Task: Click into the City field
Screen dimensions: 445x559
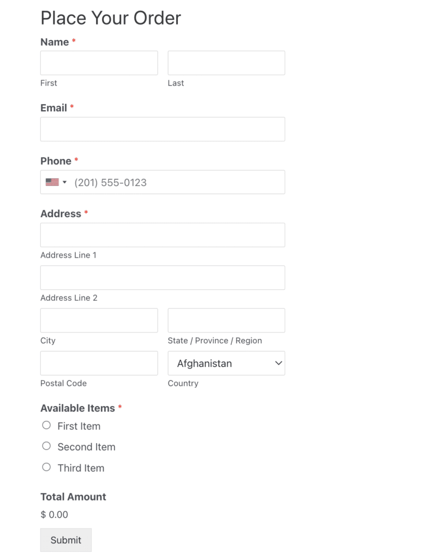Action: coord(99,320)
